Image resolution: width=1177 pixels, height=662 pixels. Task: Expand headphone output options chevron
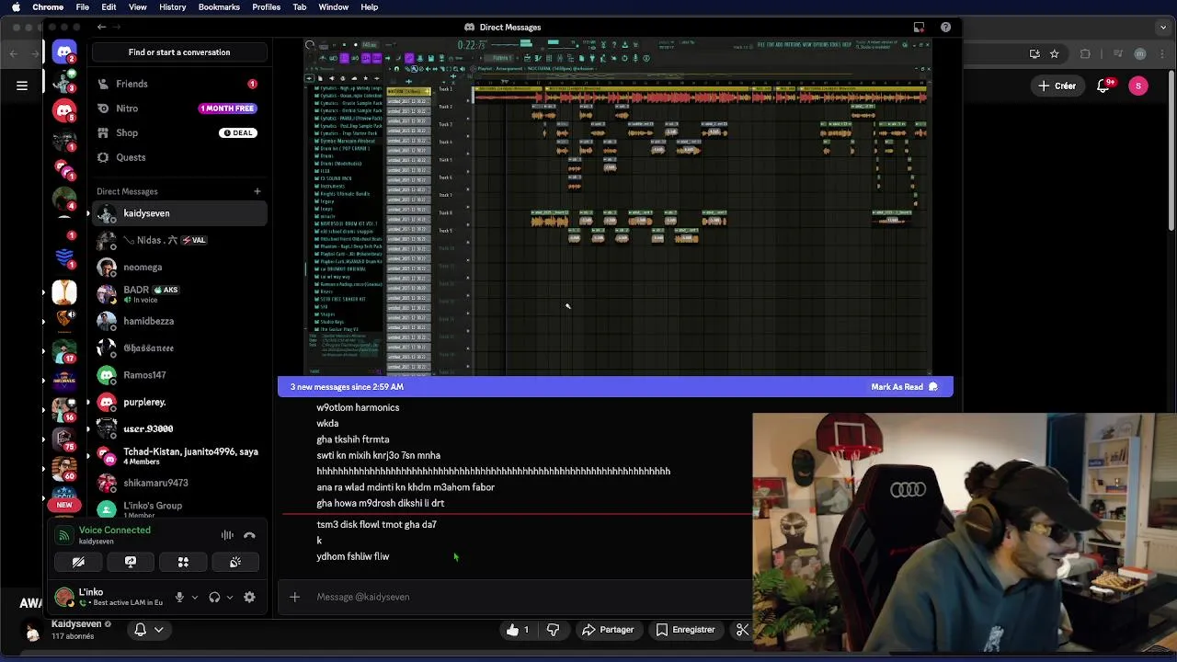pos(229,598)
